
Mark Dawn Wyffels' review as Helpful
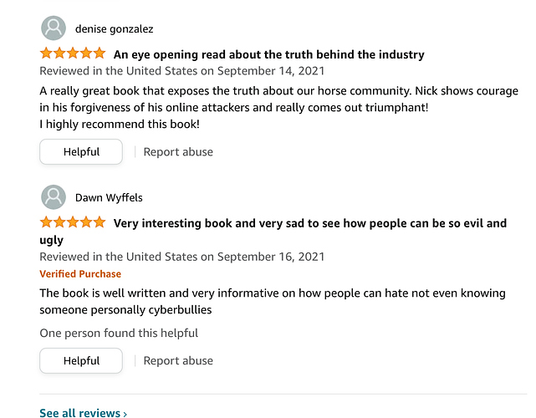click(x=81, y=360)
